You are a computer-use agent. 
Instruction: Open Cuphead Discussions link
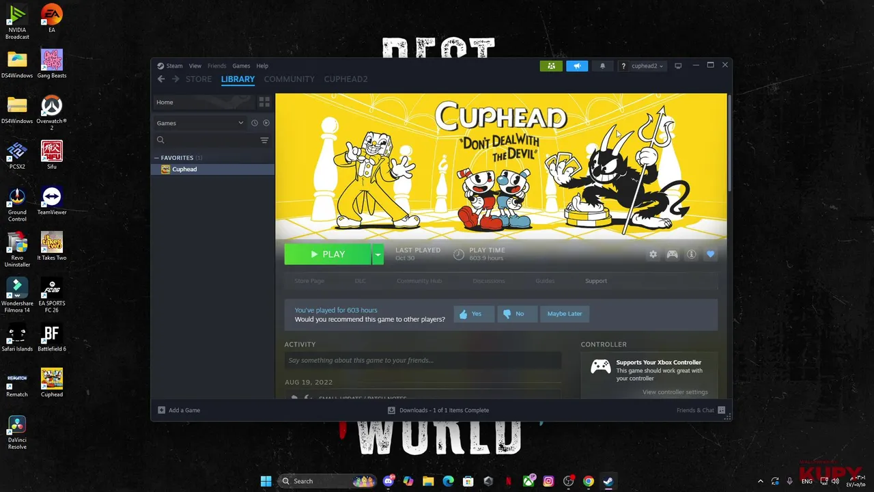pos(489,281)
